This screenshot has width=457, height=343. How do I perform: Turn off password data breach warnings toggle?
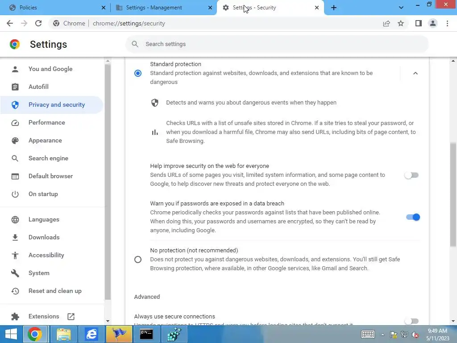click(x=413, y=217)
